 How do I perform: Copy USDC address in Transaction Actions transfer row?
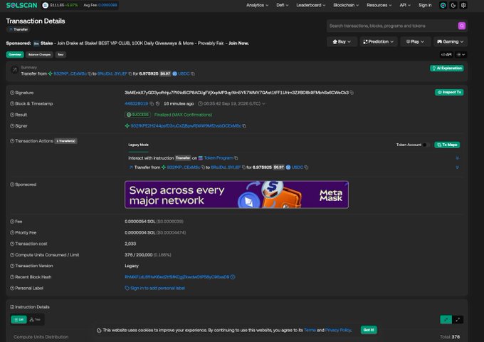click(x=306, y=167)
